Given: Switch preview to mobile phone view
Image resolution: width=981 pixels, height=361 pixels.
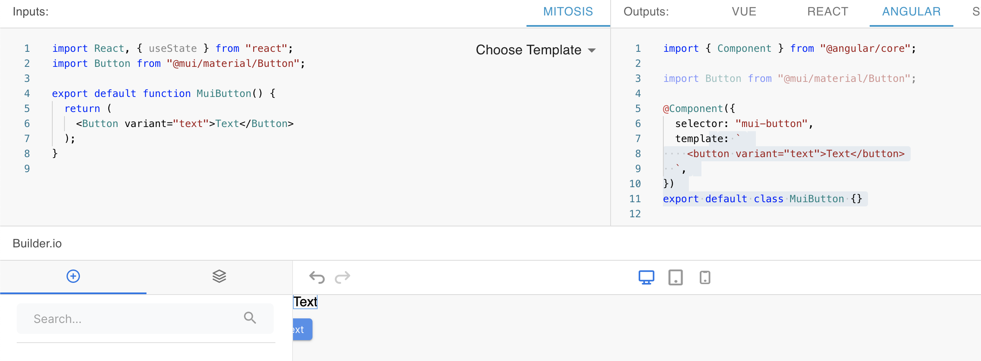Looking at the screenshot, I should (x=705, y=277).
